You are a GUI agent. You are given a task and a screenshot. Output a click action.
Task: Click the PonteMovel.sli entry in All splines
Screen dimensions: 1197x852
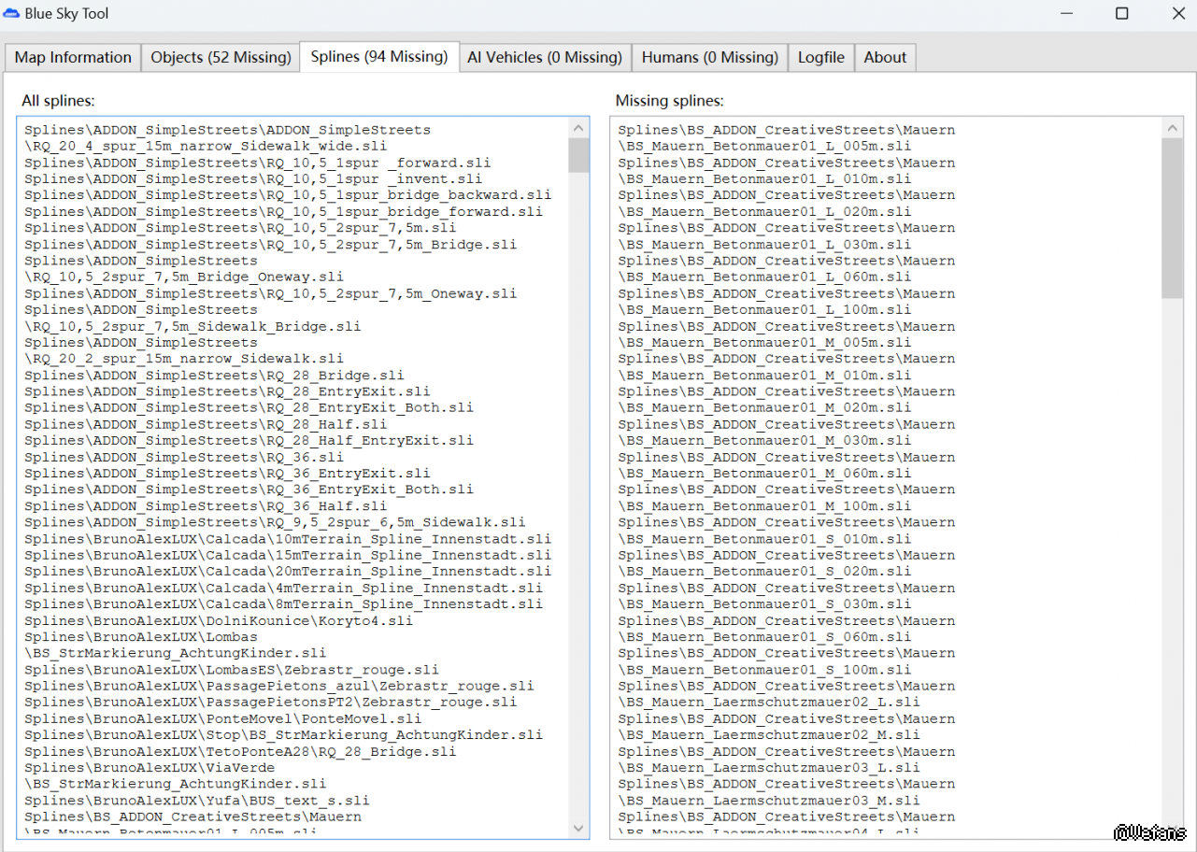(222, 718)
